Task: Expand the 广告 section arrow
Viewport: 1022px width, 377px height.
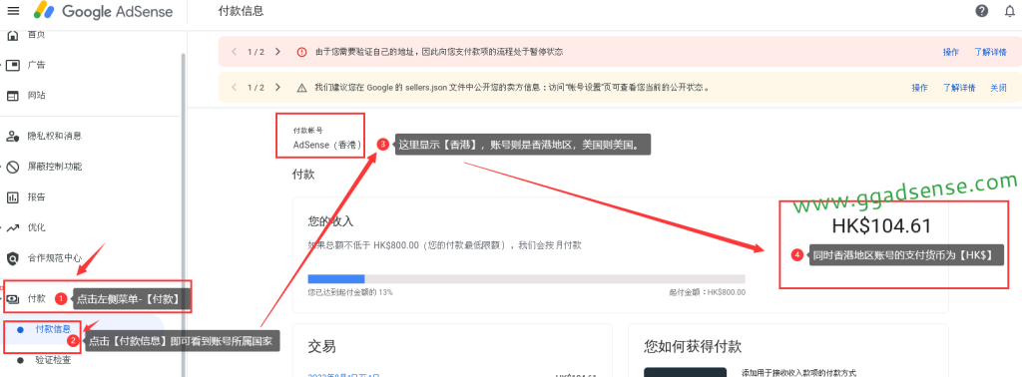Action: 2,65
